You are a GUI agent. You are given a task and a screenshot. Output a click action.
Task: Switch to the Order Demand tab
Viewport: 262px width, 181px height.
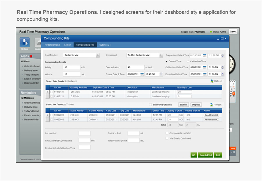[x=52, y=45]
